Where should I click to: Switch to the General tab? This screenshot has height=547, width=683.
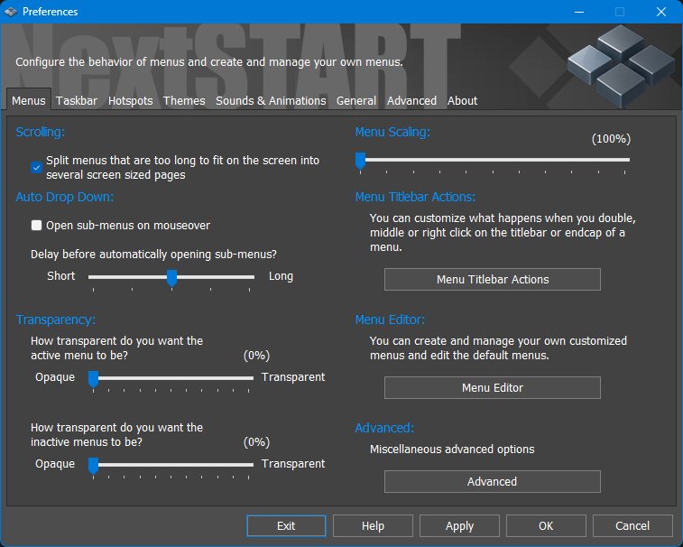(x=355, y=101)
